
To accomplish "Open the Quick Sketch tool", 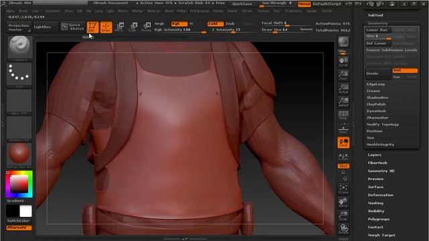I will click(72, 27).
